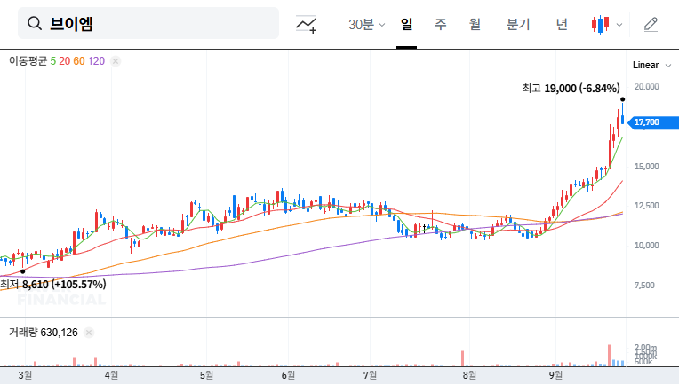Click the 5월 date axis label
Viewport: 679px width, 384px height.
(x=206, y=375)
